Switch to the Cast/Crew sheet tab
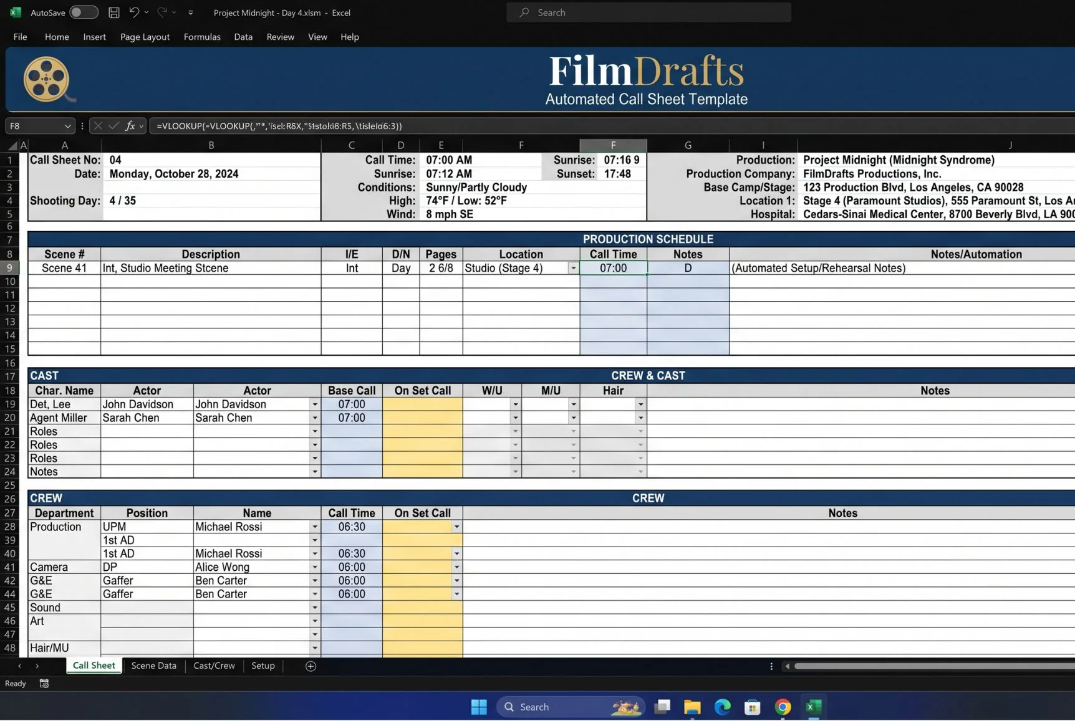Image resolution: width=1075 pixels, height=721 pixels. pos(214,666)
